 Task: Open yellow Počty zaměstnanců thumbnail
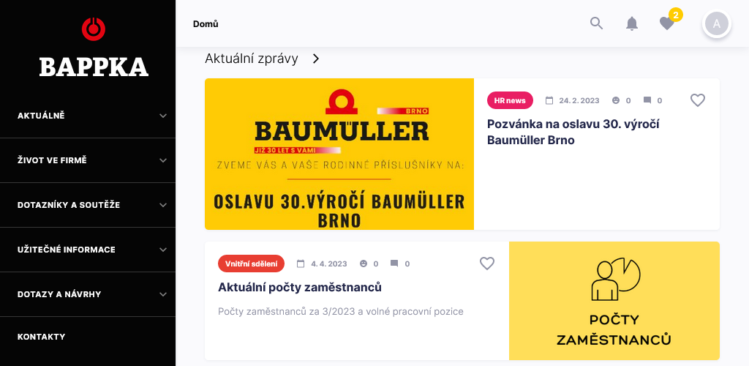click(614, 301)
